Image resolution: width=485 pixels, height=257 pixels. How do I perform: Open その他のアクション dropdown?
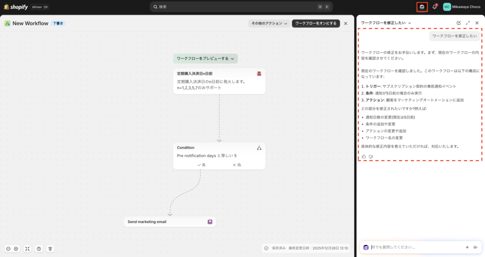[x=269, y=23]
